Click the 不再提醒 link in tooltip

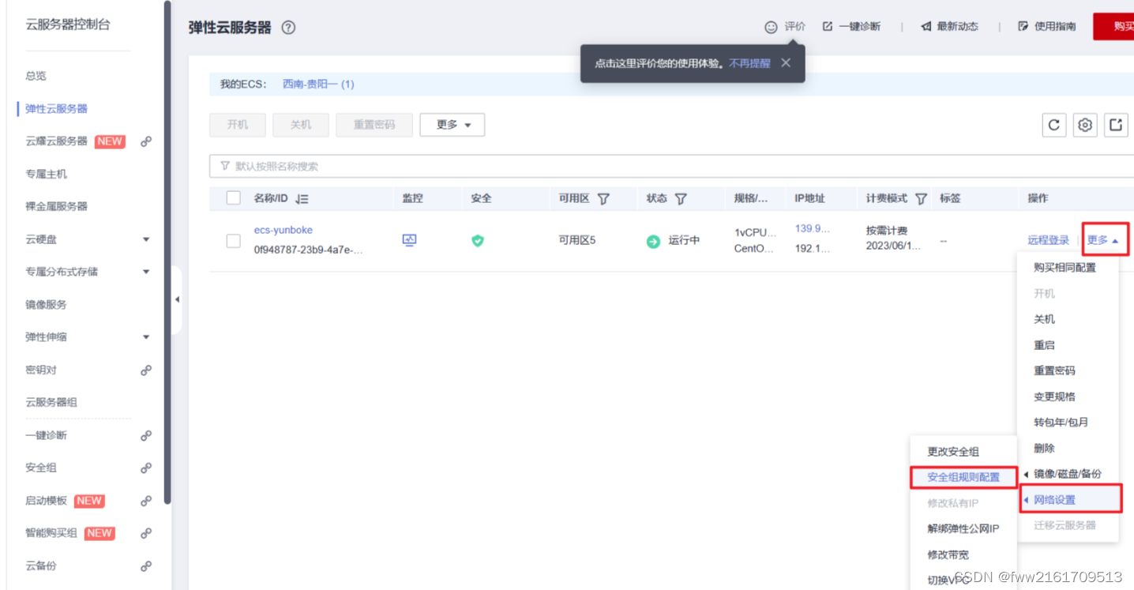[749, 63]
